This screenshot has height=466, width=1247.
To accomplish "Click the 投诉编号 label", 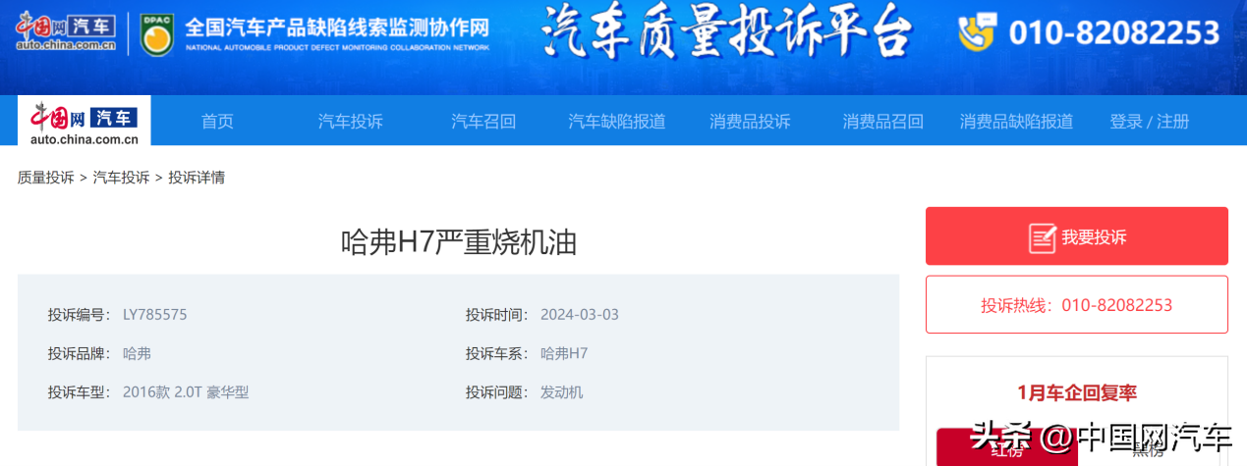I will pyautogui.click(x=79, y=315).
